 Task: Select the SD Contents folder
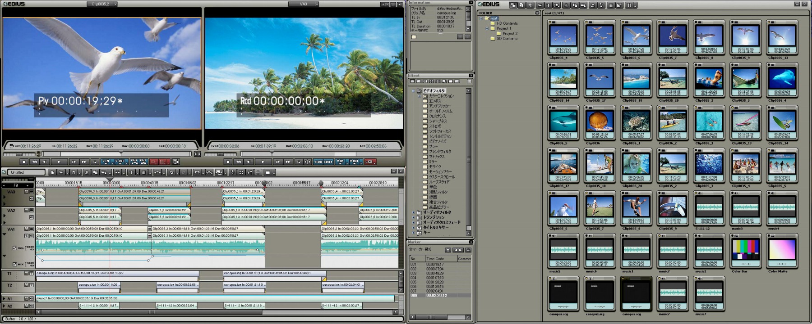[507, 39]
